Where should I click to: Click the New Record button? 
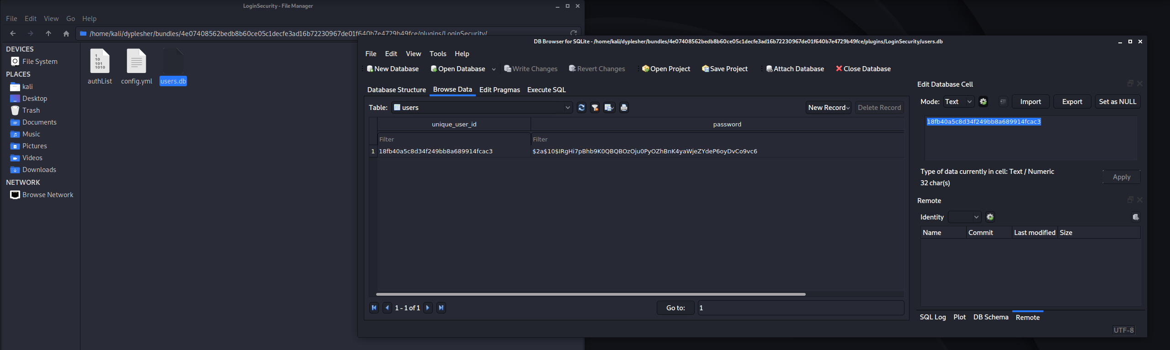pos(828,108)
